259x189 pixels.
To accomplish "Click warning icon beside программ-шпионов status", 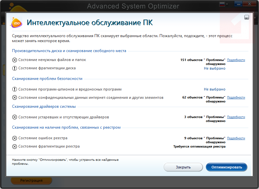I will (x=15, y=90).
